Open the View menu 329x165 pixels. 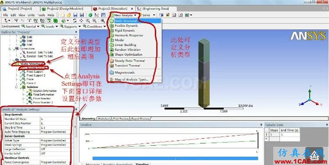[22, 15]
